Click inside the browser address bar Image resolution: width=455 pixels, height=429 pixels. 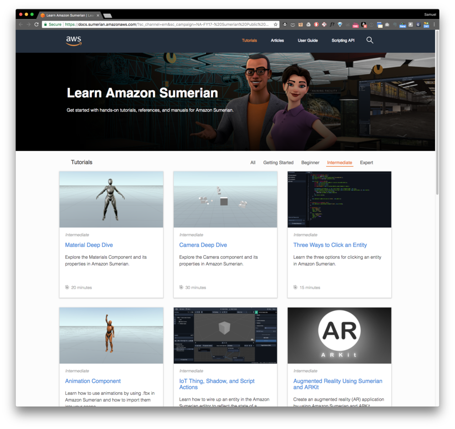(x=159, y=24)
